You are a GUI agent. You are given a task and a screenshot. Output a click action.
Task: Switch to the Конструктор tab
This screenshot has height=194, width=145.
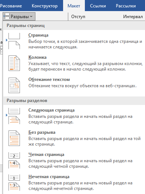(x=45, y=6)
